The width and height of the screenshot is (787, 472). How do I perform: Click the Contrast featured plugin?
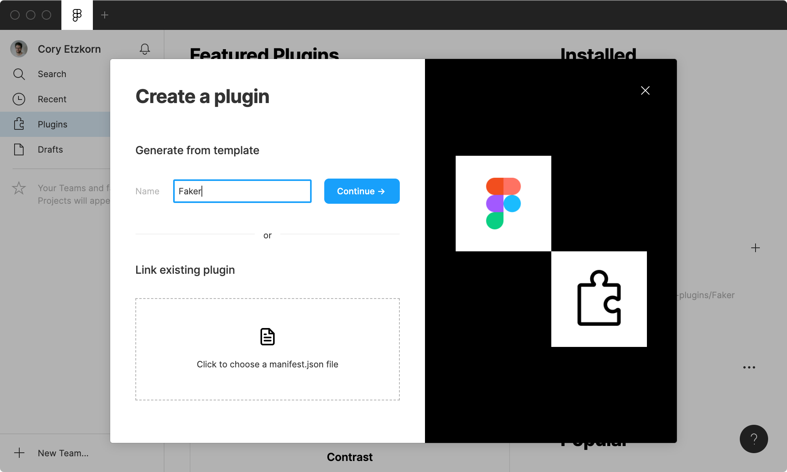coord(350,457)
